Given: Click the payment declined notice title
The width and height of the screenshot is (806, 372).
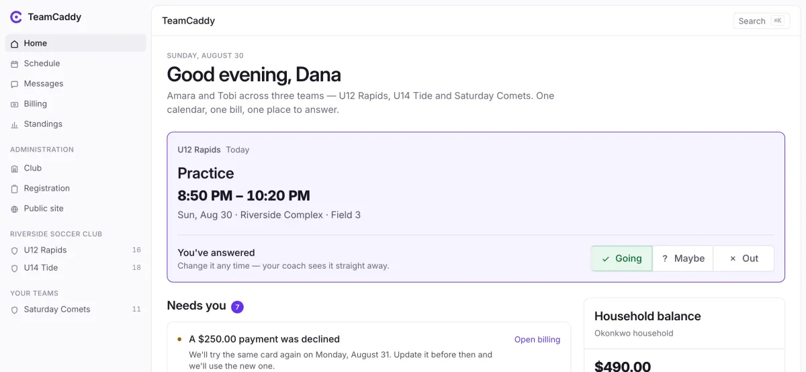Looking at the screenshot, I should pyautogui.click(x=265, y=339).
